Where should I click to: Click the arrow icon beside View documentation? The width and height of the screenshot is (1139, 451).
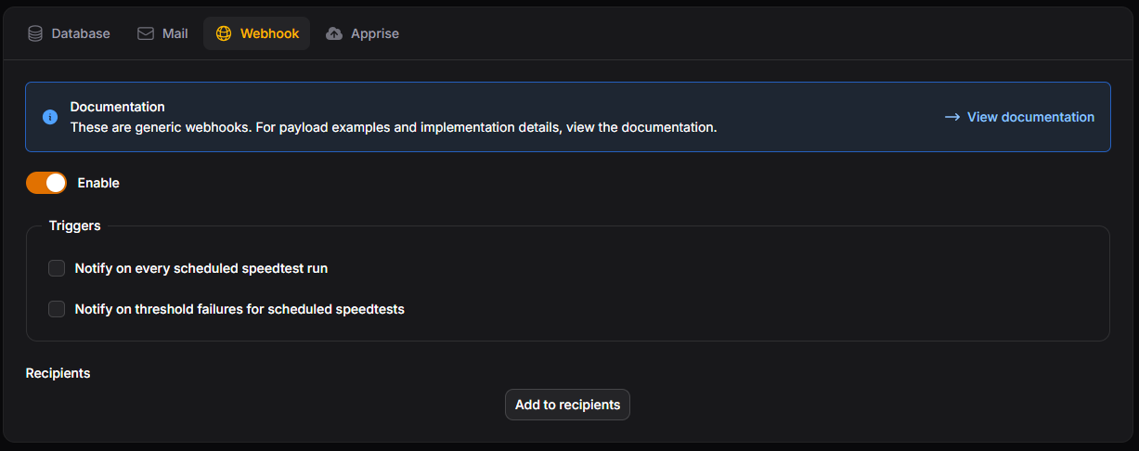click(x=951, y=117)
